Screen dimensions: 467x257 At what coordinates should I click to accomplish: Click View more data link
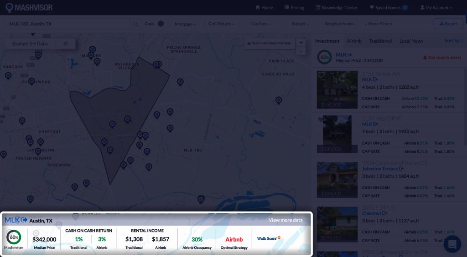coord(285,220)
